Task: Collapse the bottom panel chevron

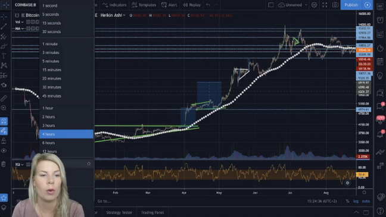Action: pyautogui.click(x=356, y=212)
